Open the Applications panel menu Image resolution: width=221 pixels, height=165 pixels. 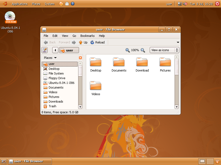point(20,4)
